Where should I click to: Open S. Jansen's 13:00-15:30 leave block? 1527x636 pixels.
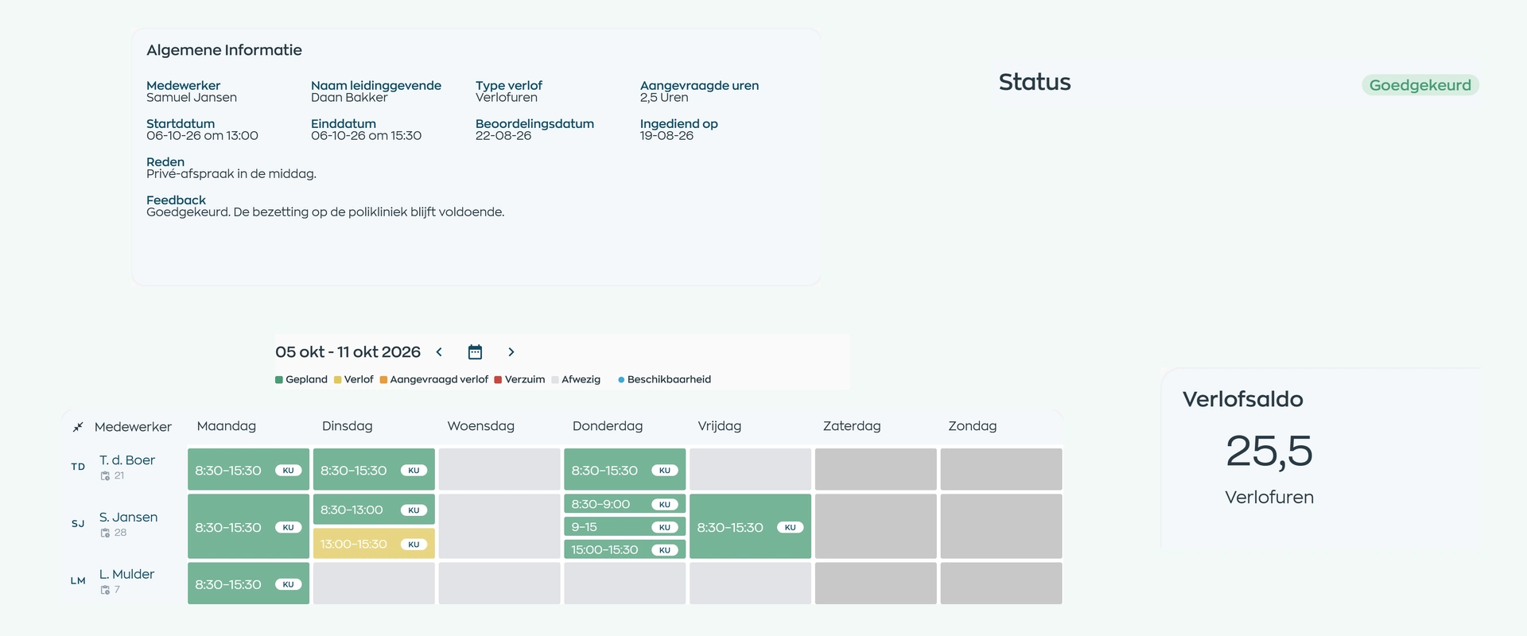point(374,544)
